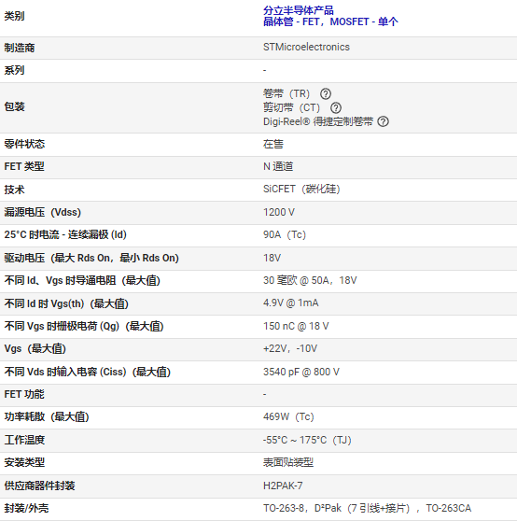Image resolution: width=517 pixels, height=521 pixels.
Task: Open the 晶体管 - FET，MOSFET - 单个 link
Action: click(330, 21)
